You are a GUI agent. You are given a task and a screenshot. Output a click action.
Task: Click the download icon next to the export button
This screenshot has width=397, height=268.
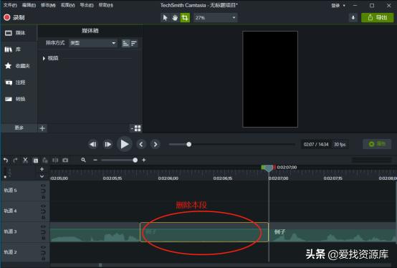[353, 18]
